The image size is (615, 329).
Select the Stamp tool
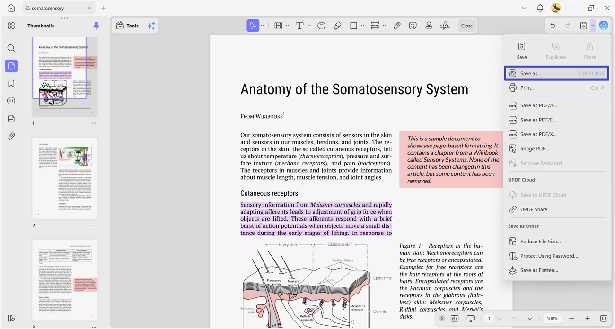pyautogui.click(x=429, y=26)
